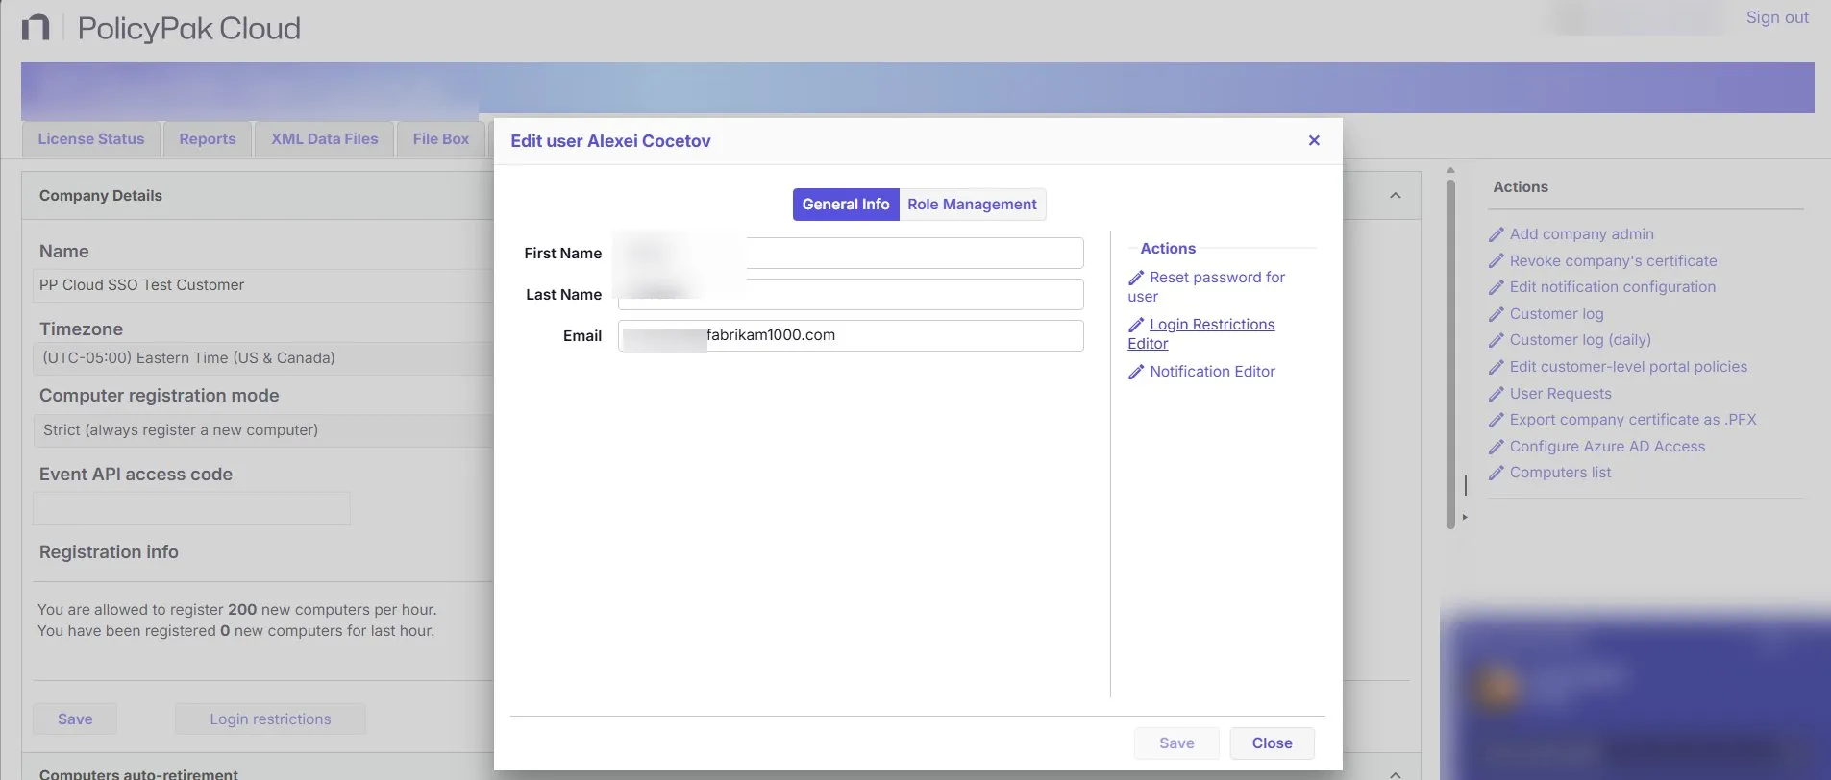Viewport: 1831px width, 780px height.
Task: Open the User Requests link
Action: [1560, 394]
